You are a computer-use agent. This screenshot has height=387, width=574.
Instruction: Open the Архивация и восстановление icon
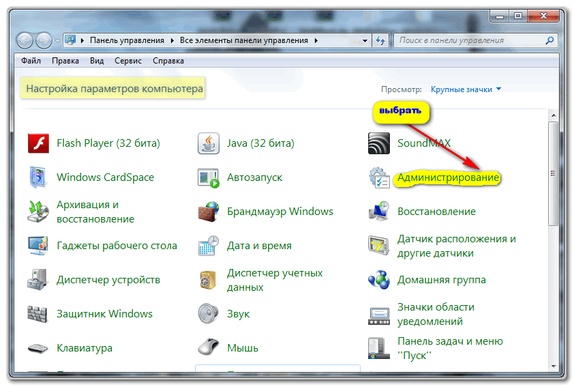[x=38, y=212]
